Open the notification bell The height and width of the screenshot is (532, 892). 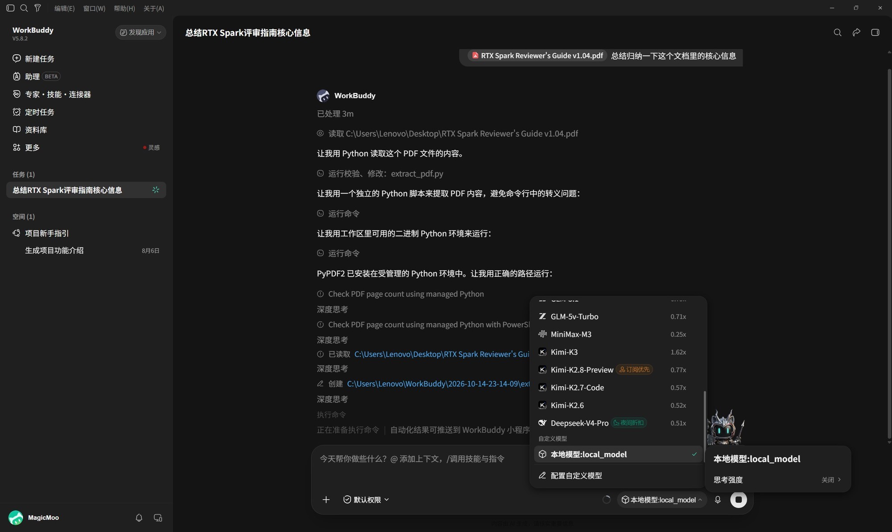point(139,518)
